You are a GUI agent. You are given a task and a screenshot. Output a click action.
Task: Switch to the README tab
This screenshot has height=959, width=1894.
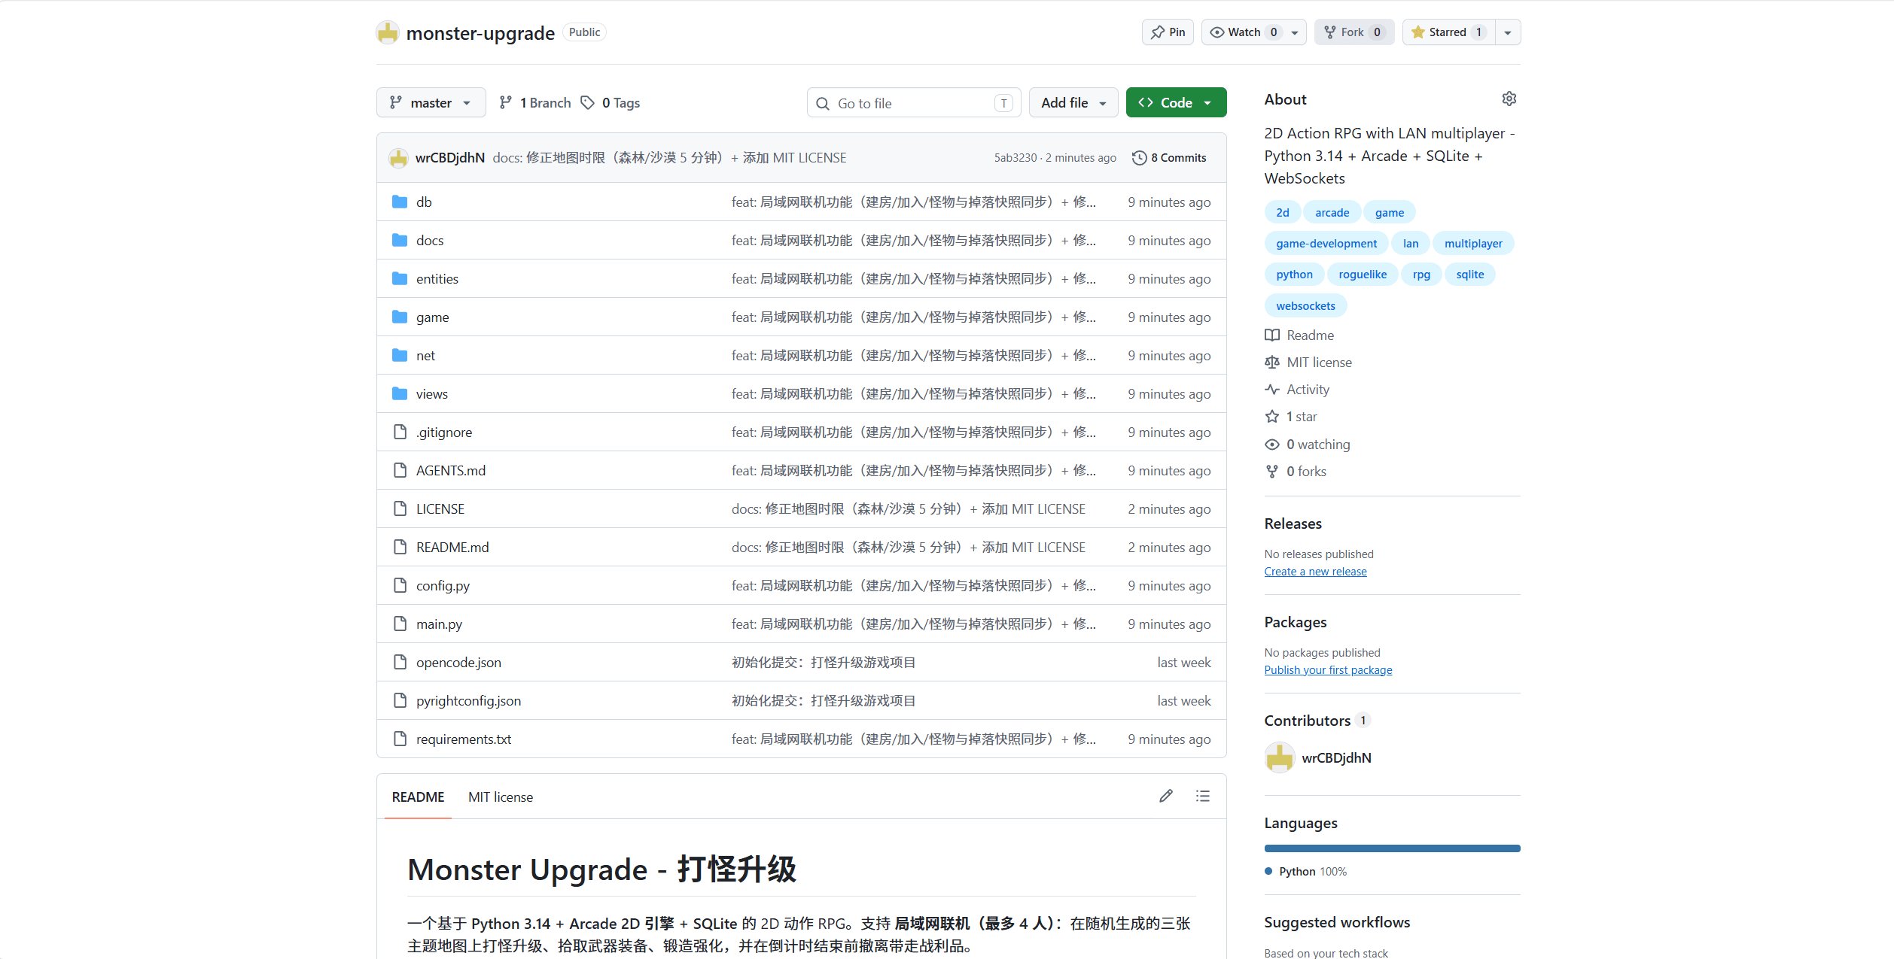pyautogui.click(x=418, y=797)
